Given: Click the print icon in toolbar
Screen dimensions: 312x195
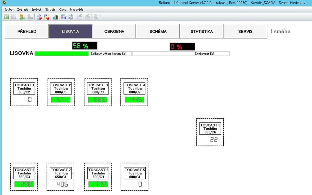Looking at the screenshot, I should [71, 17].
